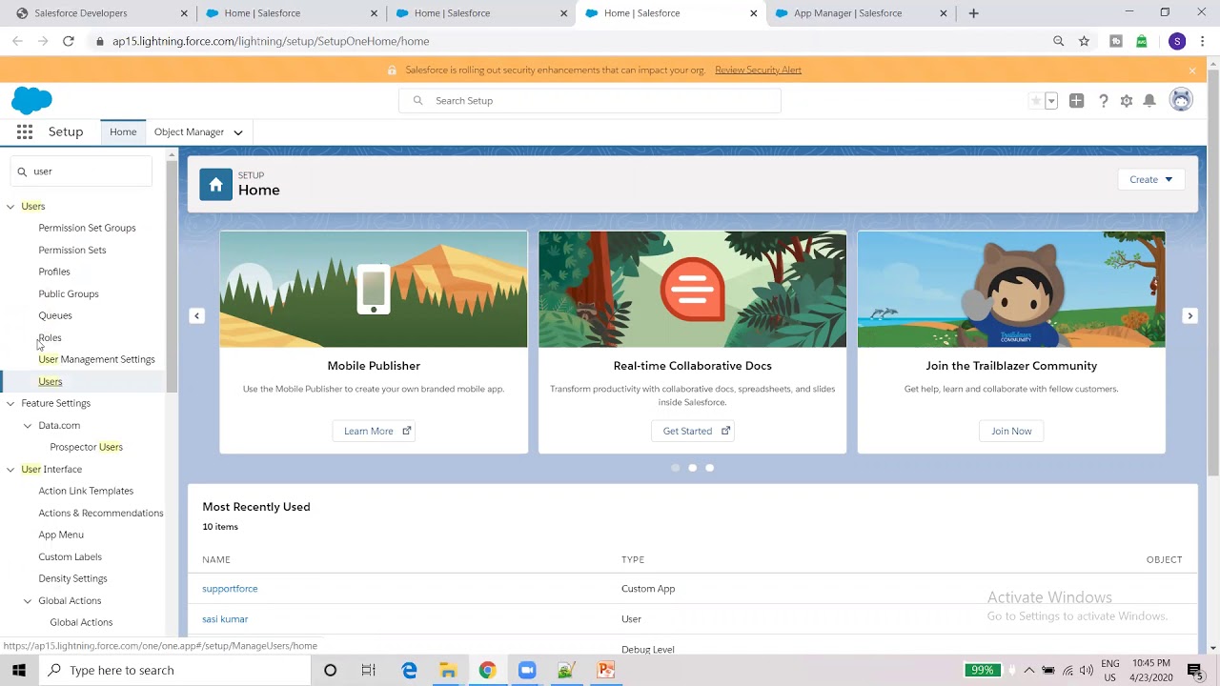The image size is (1220, 686).
Task: Click Learn More for Mobile Publisher
Action: pyautogui.click(x=374, y=431)
